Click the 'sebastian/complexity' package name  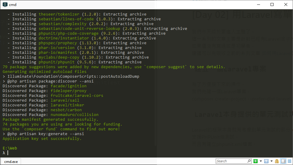click(62, 24)
